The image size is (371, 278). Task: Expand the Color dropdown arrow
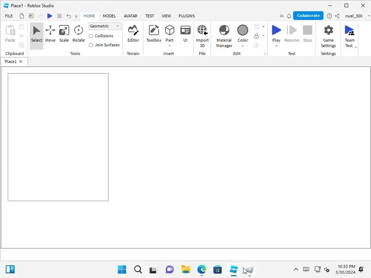pos(242,46)
